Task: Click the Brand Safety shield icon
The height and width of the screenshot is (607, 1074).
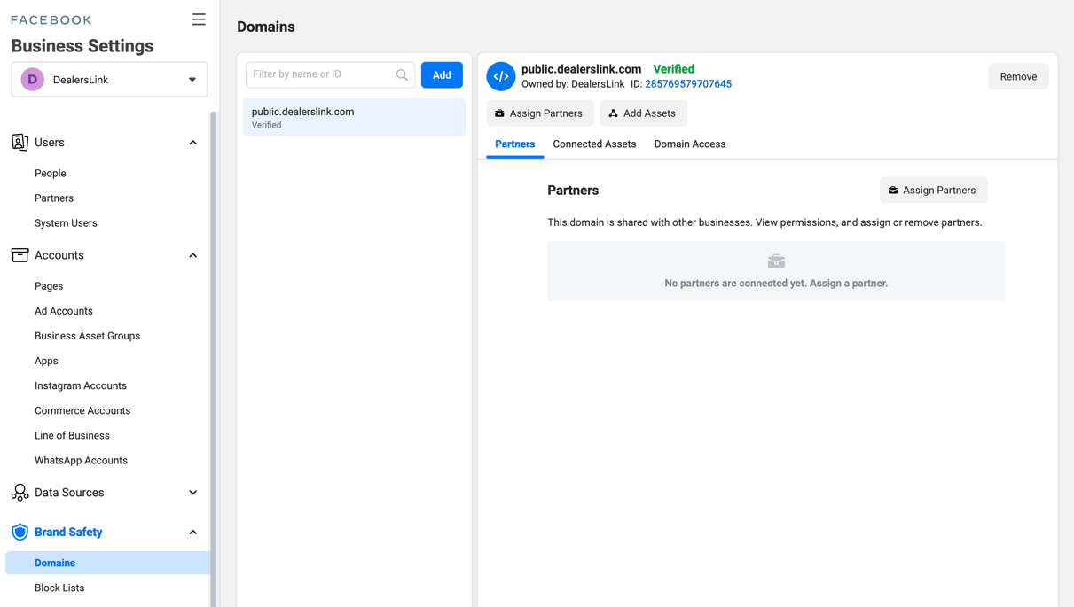Action: [20, 532]
